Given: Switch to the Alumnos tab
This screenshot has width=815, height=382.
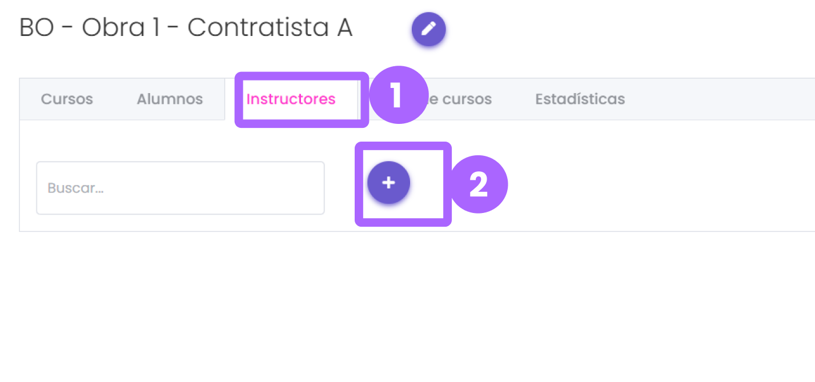Looking at the screenshot, I should point(170,99).
